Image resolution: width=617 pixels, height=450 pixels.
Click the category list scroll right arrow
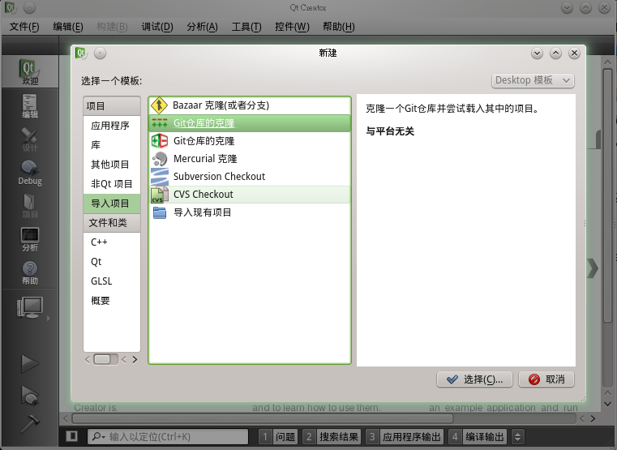135,359
